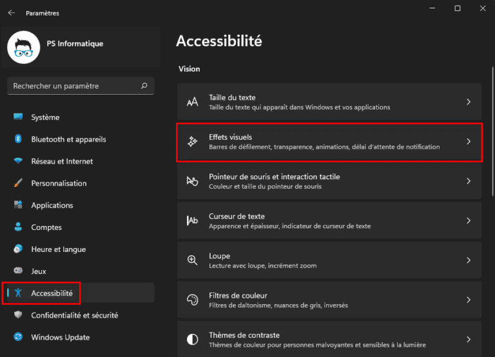Click the Windows Update sync icon
This screenshot has width=495, height=357.
coord(18,337)
